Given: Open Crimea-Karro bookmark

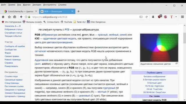Looking at the screenshot, I should [51, 22].
